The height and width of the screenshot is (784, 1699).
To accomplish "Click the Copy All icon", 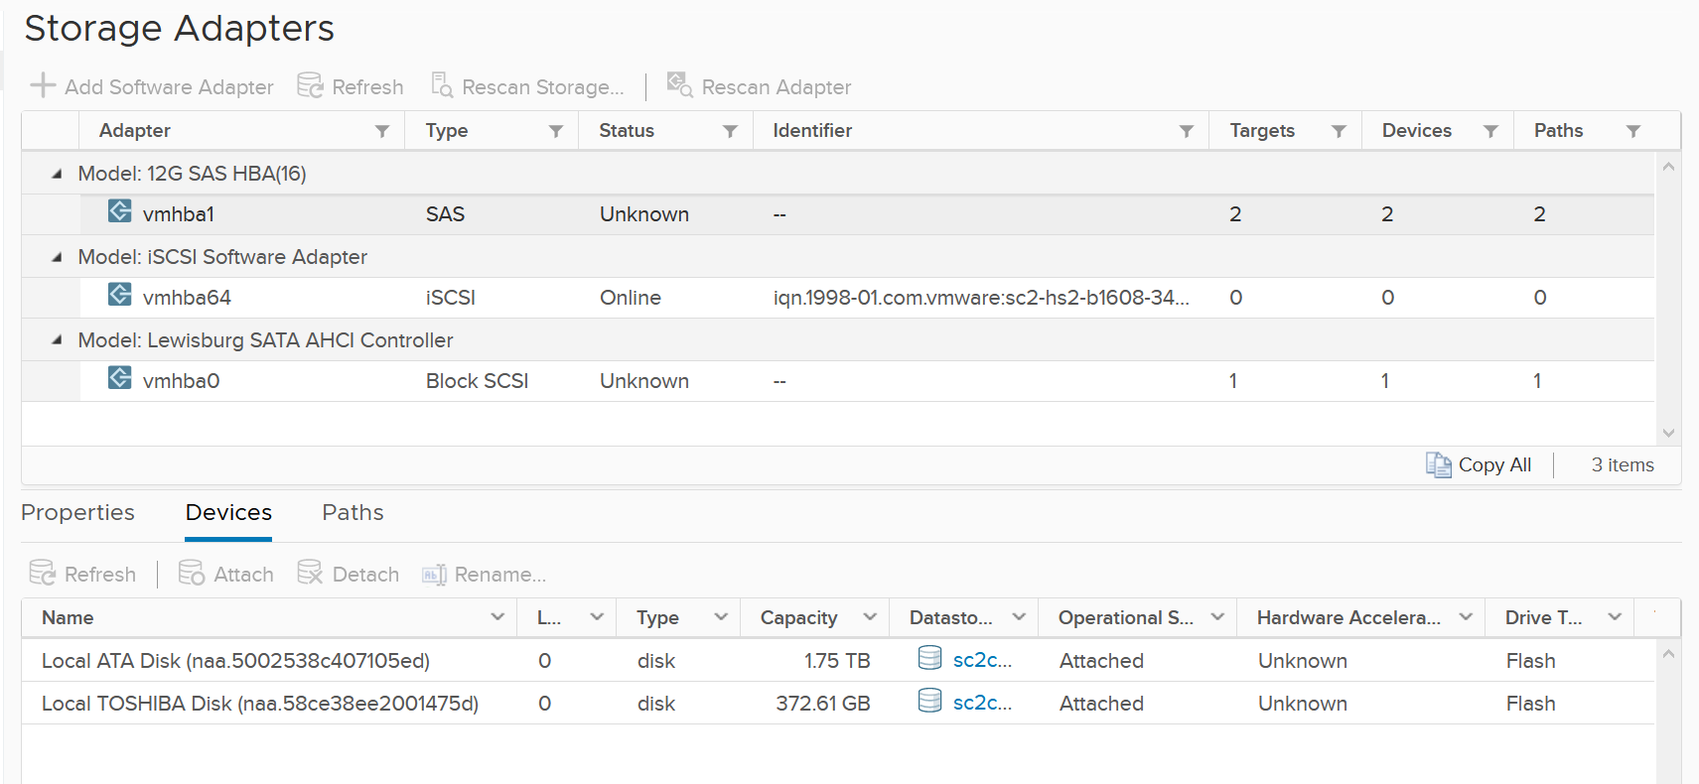I will pyautogui.click(x=1439, y=464).
